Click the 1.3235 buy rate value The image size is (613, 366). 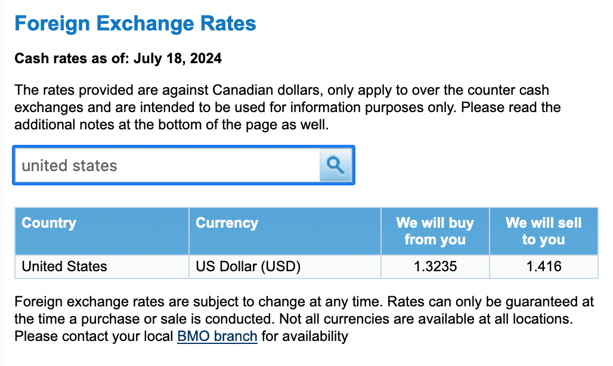[x=435, y=266]
